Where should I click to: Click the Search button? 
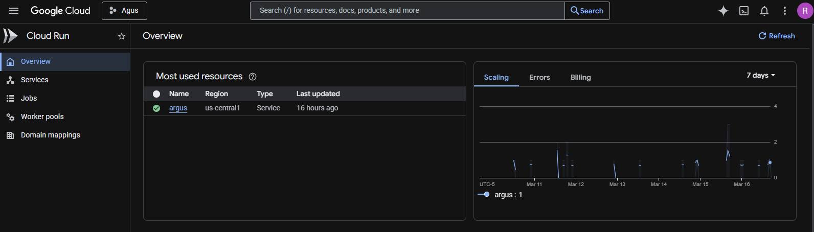point(587,11)
